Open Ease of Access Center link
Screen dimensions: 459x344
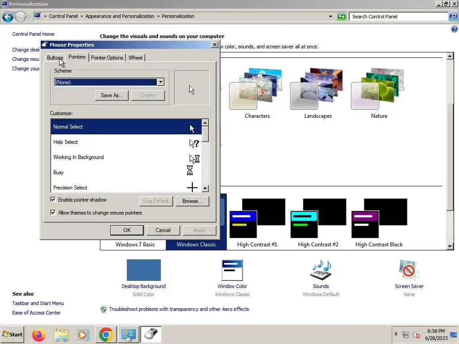[36, 313]
